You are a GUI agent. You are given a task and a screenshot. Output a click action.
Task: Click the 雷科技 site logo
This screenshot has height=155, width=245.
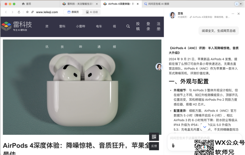pyautogui.click(x=16, y=26)
